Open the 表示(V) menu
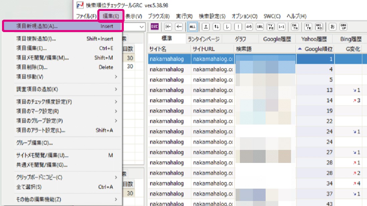The height and width of the screenshot is (206, 367). (133, 16)
